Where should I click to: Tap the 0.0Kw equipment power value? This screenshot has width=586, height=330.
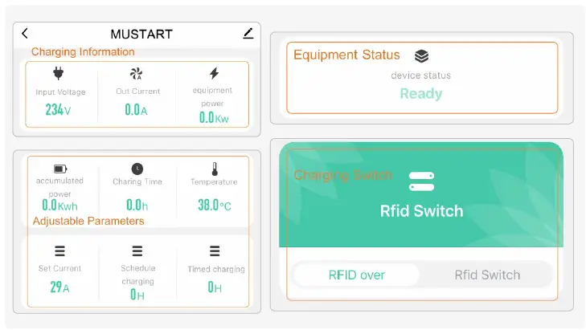pyautogui.click(x=214, y=118)
